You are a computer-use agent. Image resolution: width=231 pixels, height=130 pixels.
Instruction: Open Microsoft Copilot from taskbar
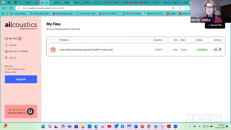point(63,126)
